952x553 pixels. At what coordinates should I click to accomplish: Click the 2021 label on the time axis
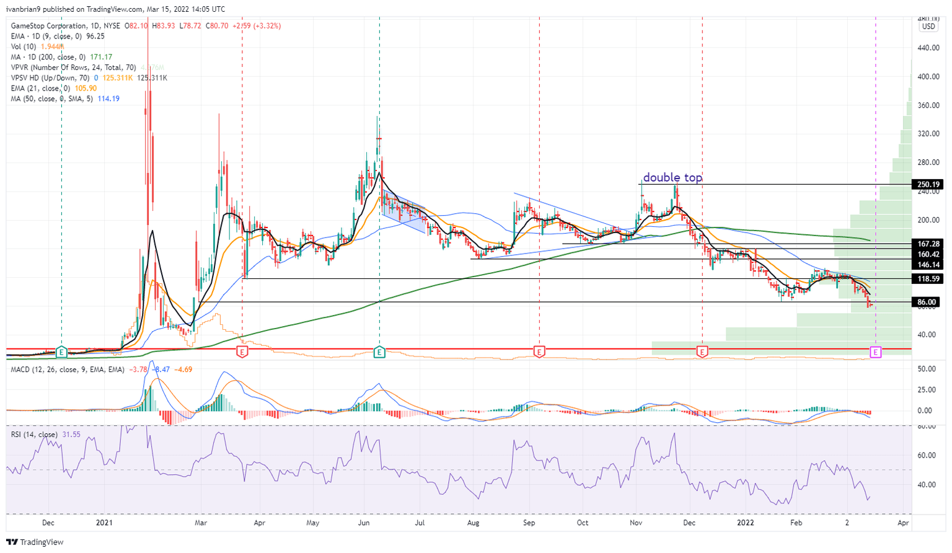point(104,523)
